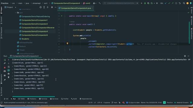Screen dimensions: 193x108
Task: Print console output via printer icon
Action: click(x=8, y=74)
